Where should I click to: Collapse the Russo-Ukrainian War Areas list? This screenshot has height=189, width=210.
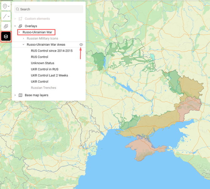click(24, 45)
